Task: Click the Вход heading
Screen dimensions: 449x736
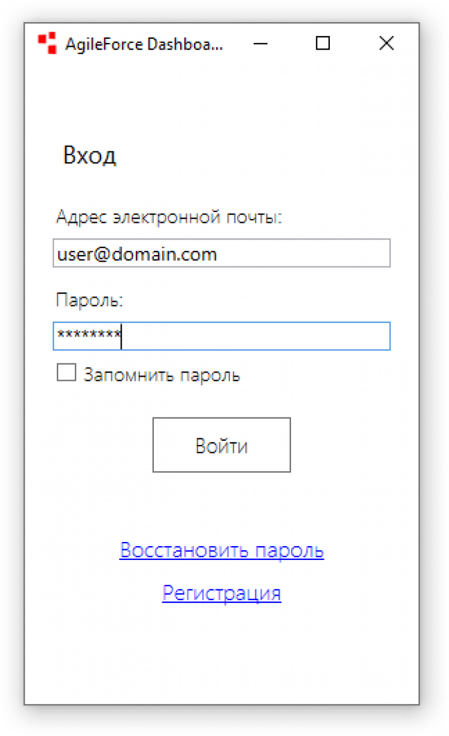Action: tap(90, 156)
